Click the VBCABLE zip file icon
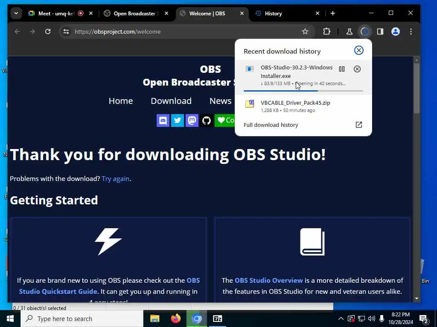 coord(249,104)
